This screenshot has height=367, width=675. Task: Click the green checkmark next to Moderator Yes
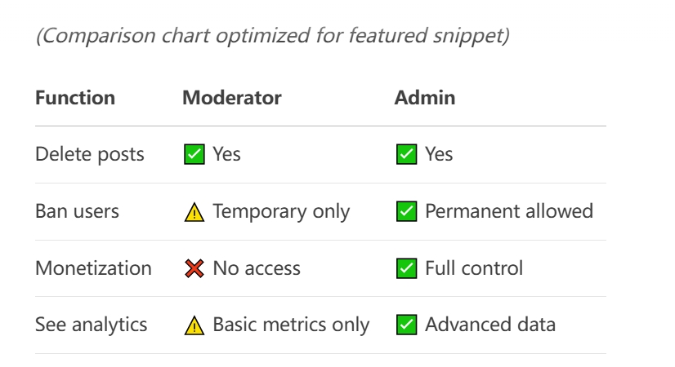point(194,154)
